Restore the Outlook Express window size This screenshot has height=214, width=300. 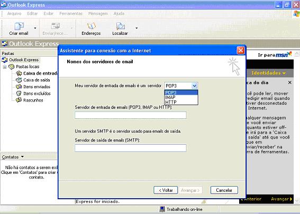(287, 5)
